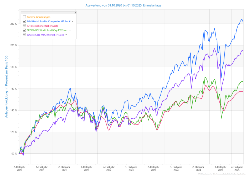Open dropdown arrow next to JHH Global Smaller Companies
Viewport: 247px width, 175px height.
pos(73,21)
